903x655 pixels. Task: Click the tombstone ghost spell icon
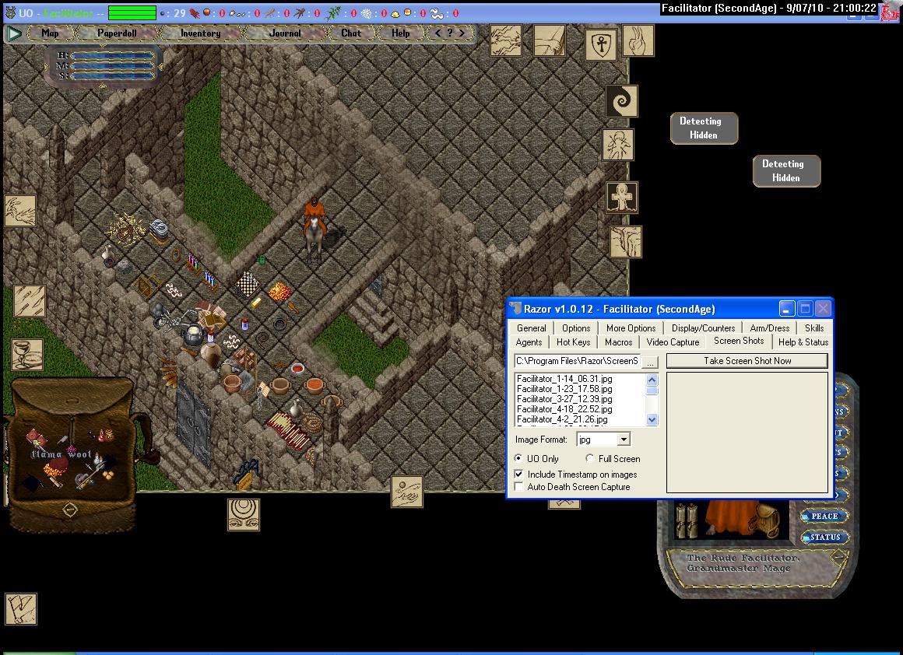[622, 198]
